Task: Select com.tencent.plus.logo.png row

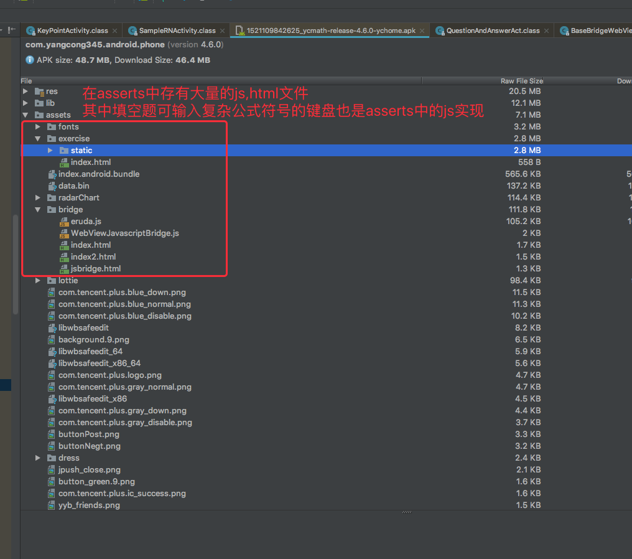Action: [326, 375]
